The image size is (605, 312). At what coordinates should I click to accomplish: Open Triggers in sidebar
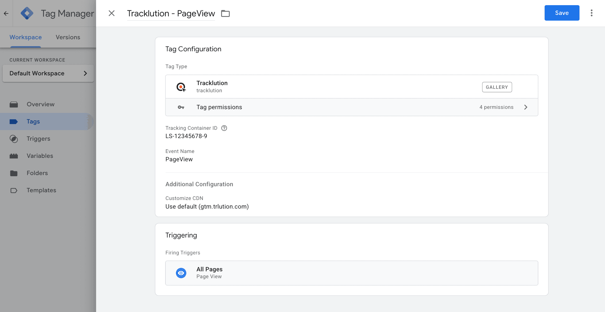click(x=38, y=139)
